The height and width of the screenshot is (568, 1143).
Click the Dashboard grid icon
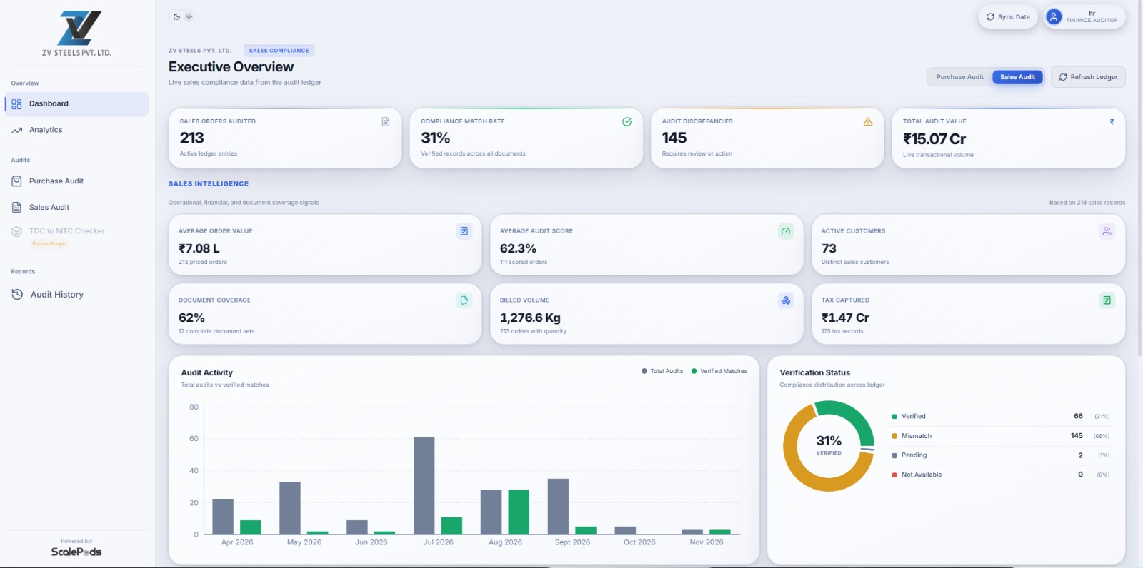pos(16,104)
